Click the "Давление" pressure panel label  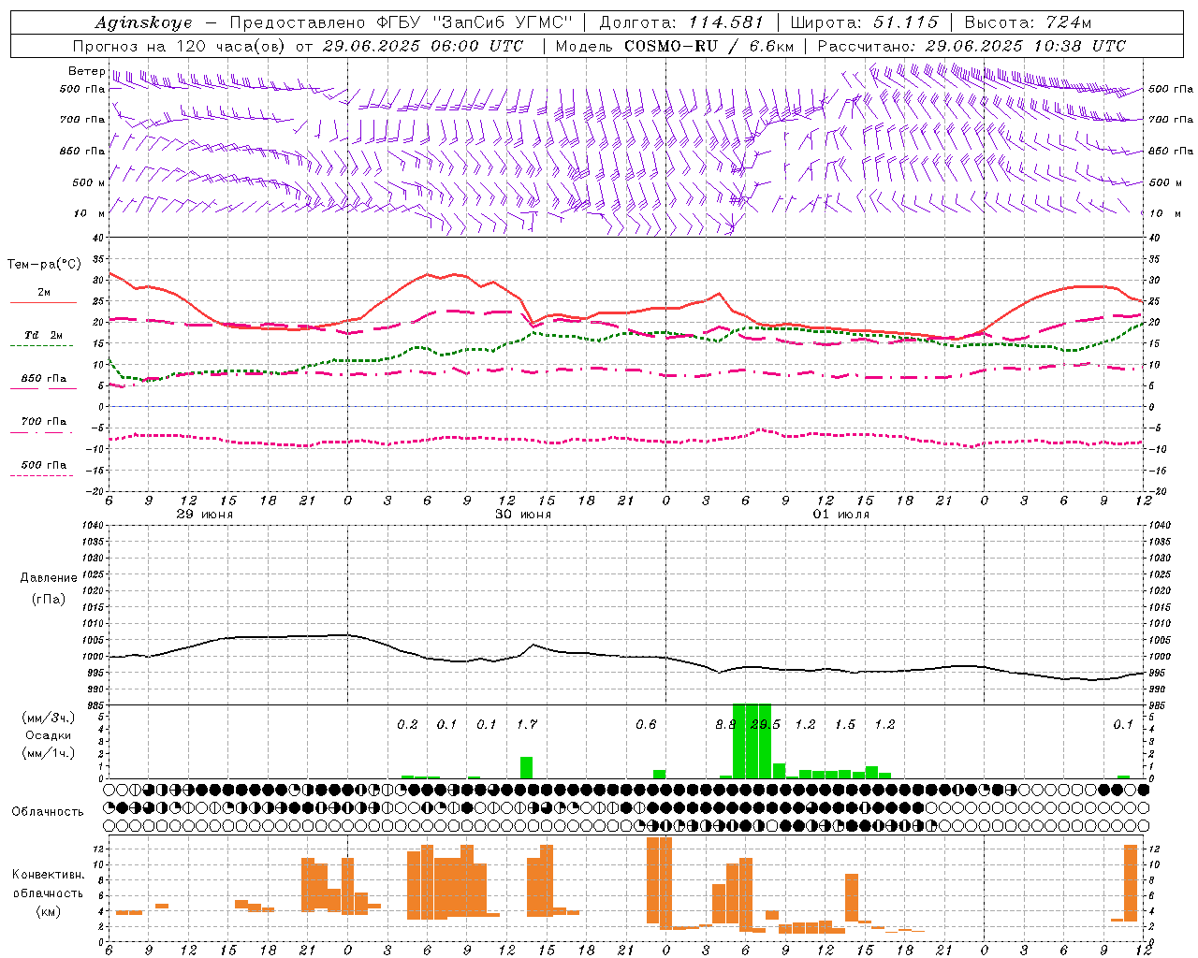(49, 578)
